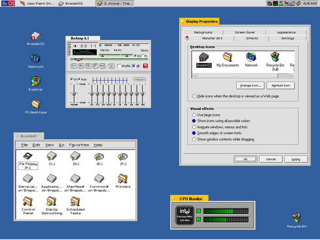Switch to the Background tab

tap(203, 32)
